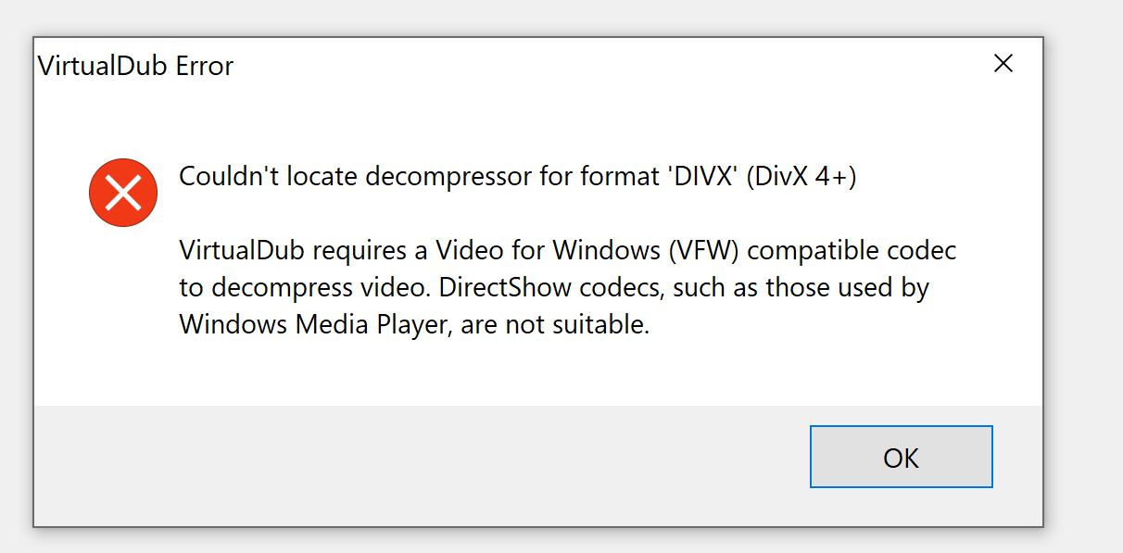
Task: Click the empty title bar area of the dialog
Action: pyautogui.click(x=602, y=66)
